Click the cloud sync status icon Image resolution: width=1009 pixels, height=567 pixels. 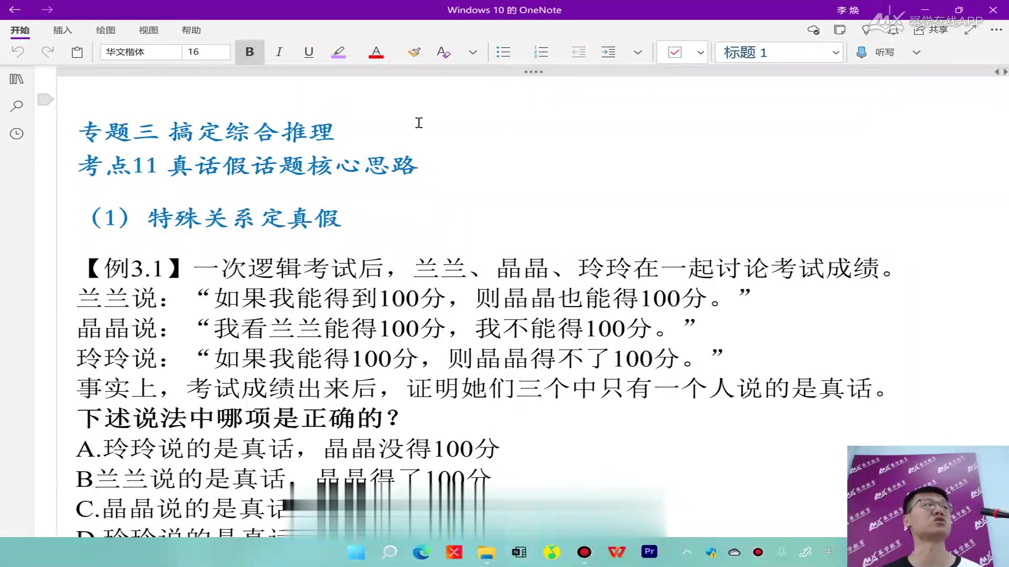click(814, 30)
